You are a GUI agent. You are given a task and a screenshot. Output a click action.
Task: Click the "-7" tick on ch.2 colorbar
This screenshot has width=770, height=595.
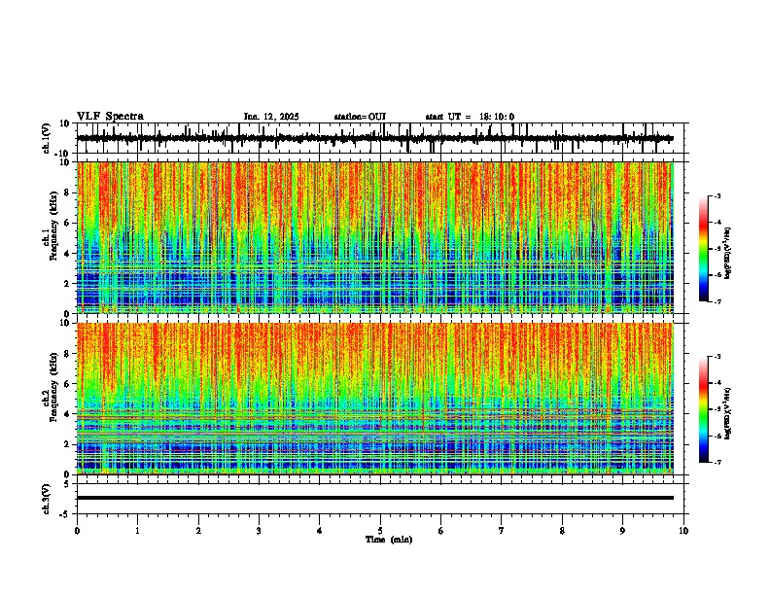(717, 462)
